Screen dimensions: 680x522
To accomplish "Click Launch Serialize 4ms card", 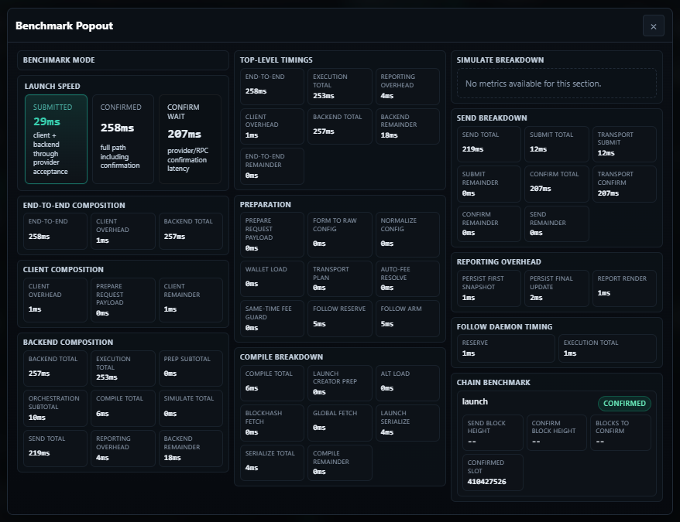I will point(407,423).
